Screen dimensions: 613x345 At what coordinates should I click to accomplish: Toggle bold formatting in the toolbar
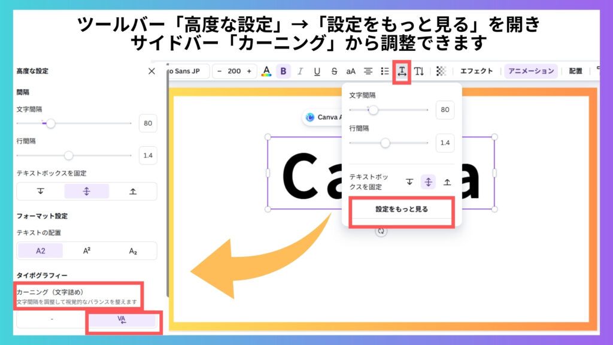pyautogui.click(x=283, y=71)
